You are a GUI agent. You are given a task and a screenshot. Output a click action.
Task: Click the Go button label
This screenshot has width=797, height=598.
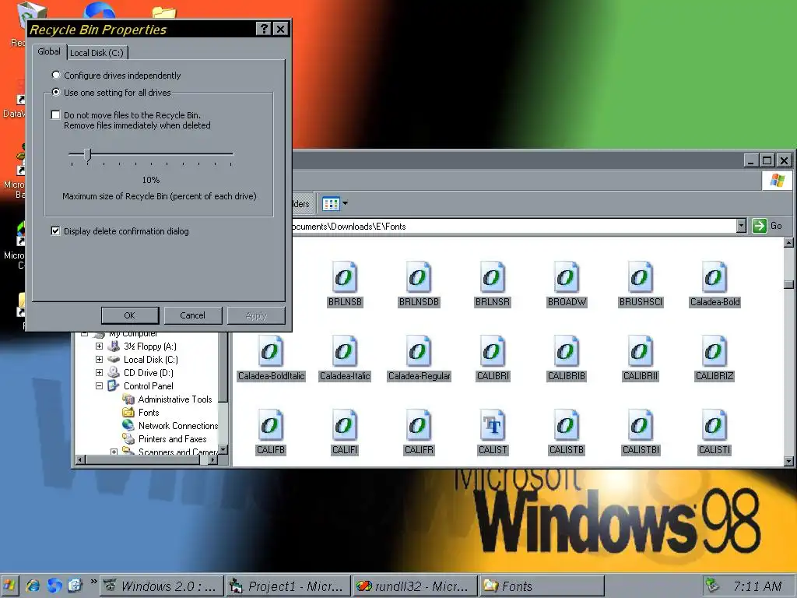click(776, 226)
